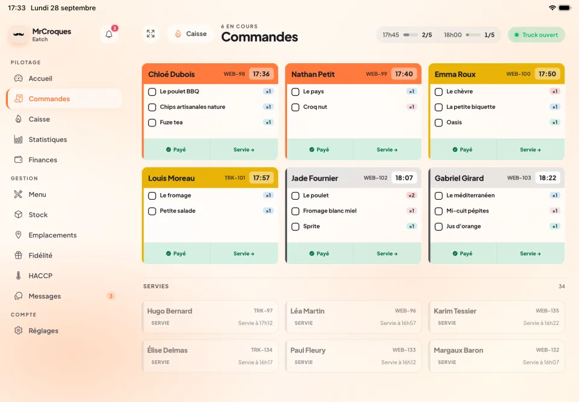
Task: Click the Commandes receipt icon
Action: pos(19,98)
